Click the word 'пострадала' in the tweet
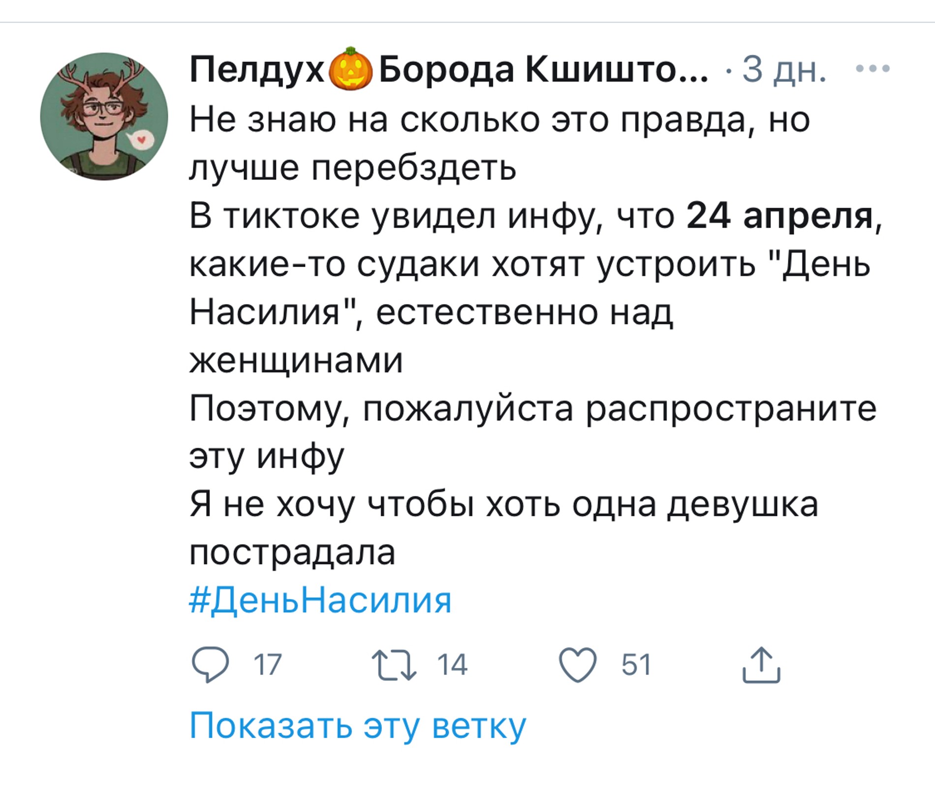 pyautogui.click(x=292, y=553)
